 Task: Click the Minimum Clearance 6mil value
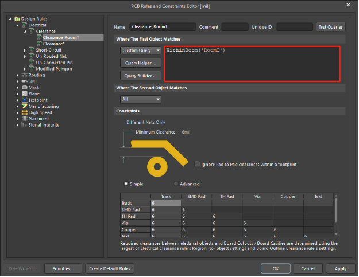[x=186, y=132]
